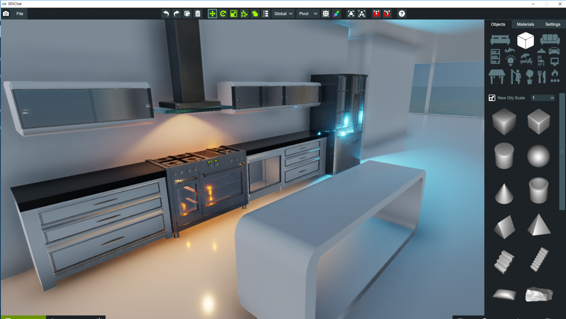Choose the white cube primitives category
This screenshot has height=319, width=566.
click(526, 41)
